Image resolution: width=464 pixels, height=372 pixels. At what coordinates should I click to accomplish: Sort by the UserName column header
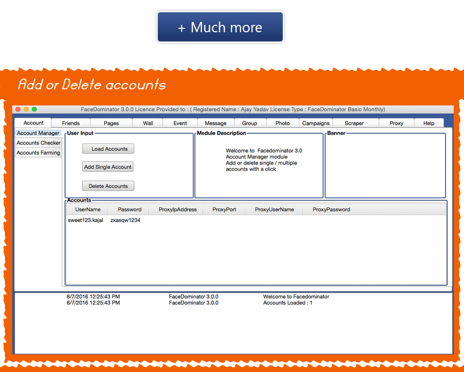(87, 209)
